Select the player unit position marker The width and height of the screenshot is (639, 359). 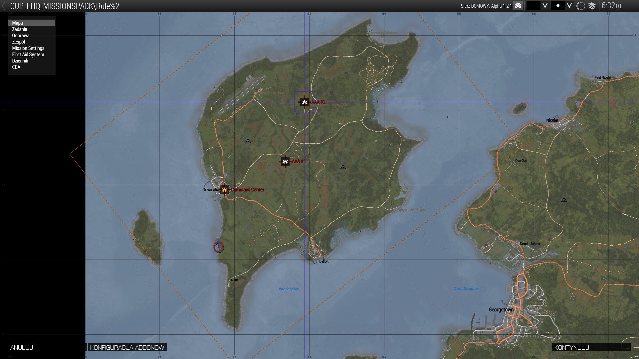(218, 247)
